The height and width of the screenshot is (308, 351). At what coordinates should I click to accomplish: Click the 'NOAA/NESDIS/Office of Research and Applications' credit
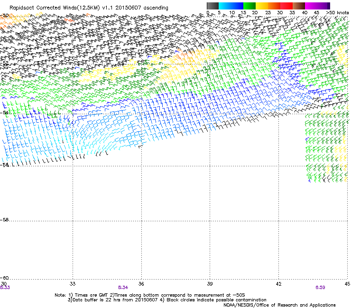[279, 305]
